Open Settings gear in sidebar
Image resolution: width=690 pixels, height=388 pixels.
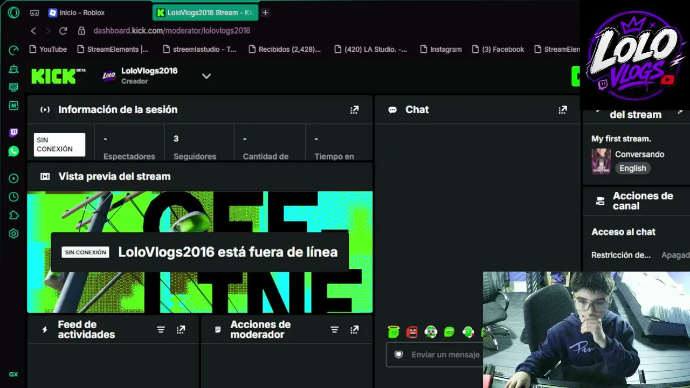(13, 233)
